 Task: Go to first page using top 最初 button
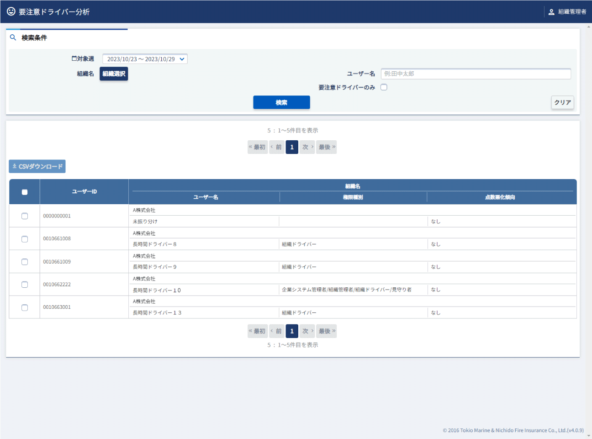pyautogui.click(x=257, y=147)
